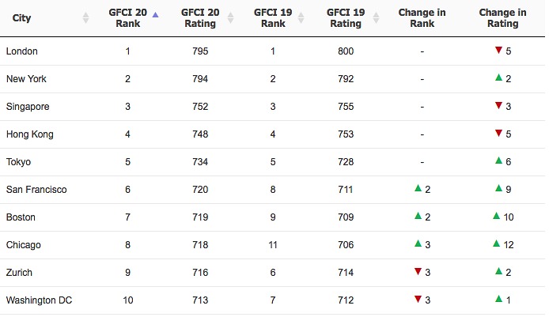The image size is (549, 317).
Task: Click New York's GFCI 20 Rating value 794
Action: coord(199,79)
